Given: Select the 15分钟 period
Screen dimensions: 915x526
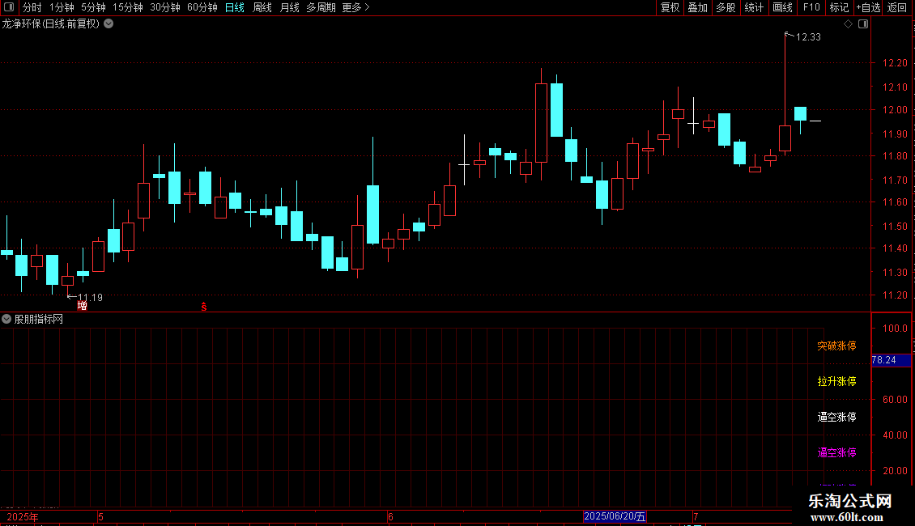Looking at the screenshot, I should (128, 7).
